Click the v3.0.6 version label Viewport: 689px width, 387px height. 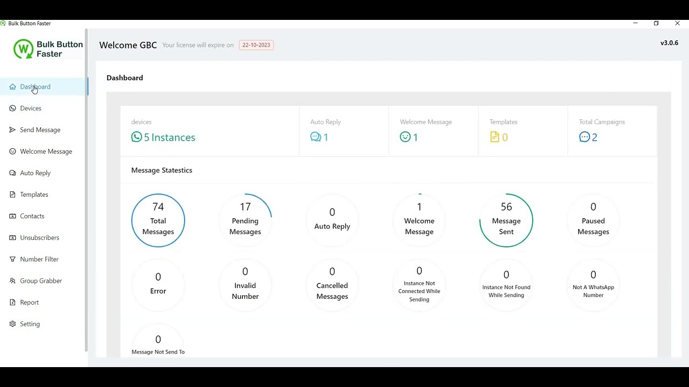point(669,43)
